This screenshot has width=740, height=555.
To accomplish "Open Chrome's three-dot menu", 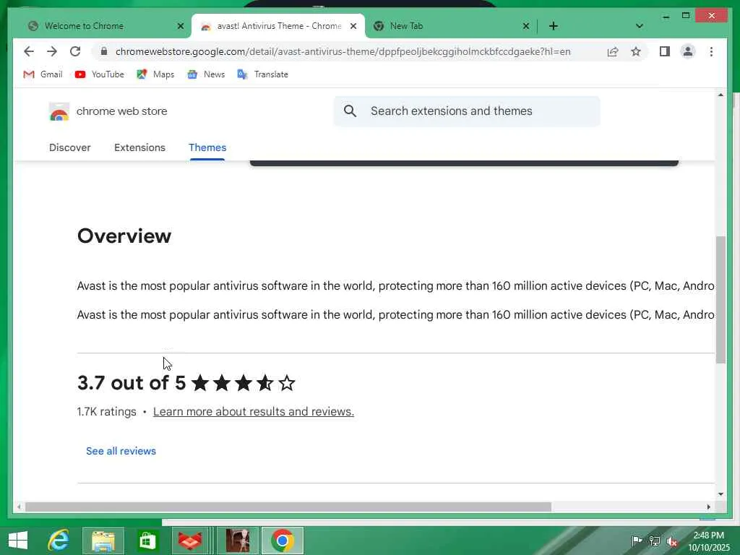I will point(711,51).
